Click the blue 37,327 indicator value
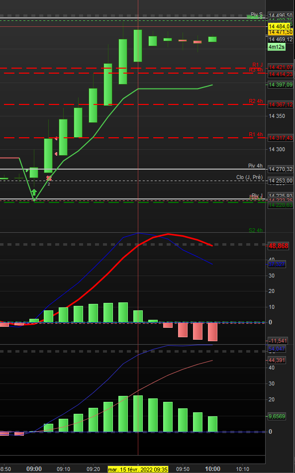The height and width of the screenshot is (473, 295). click(x=277, y=264)
